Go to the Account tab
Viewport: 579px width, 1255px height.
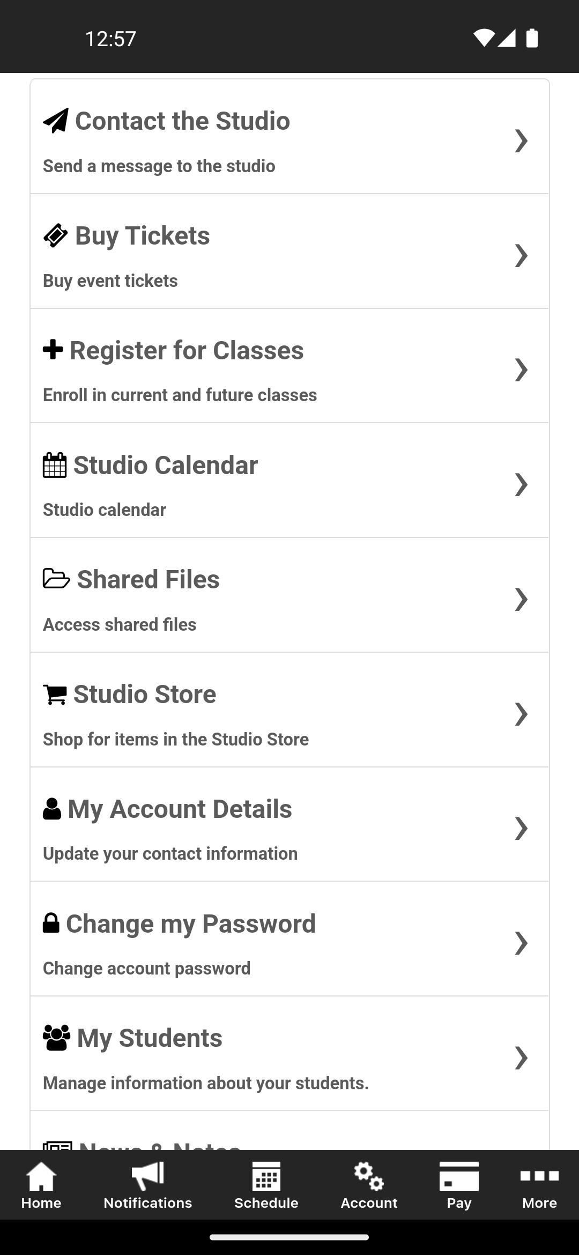(369, 1185)
